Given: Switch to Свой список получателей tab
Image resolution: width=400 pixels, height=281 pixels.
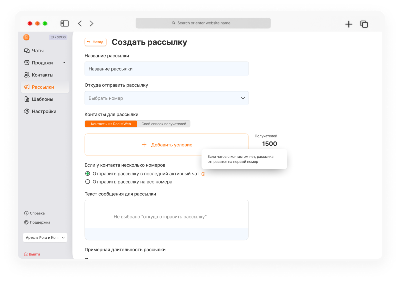Looking at the screenshot, I should click(164, 124).
